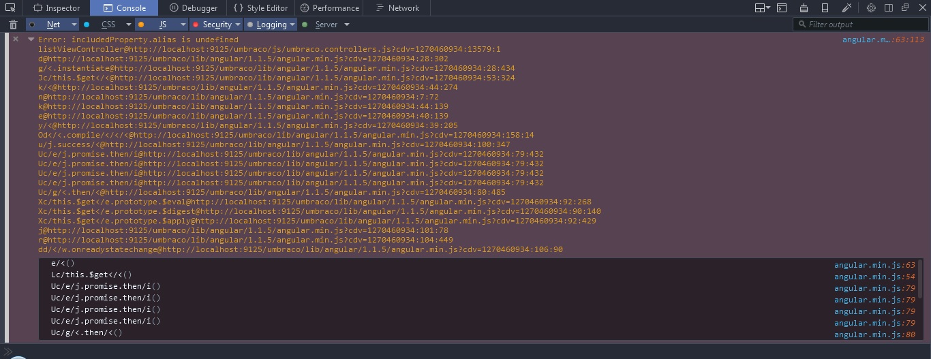Viewport: 931px width, 359px height.
Task: Click the r@http angular.min.js 104:449 line
Action: coord(245,240)
